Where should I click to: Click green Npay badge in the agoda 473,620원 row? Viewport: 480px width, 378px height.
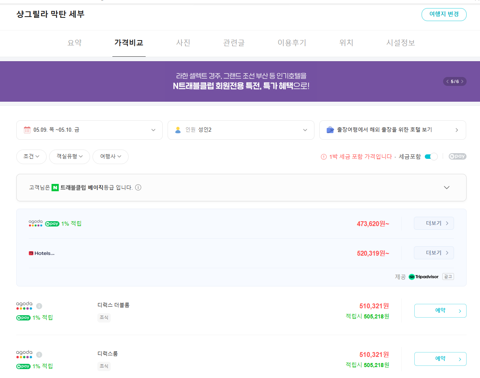coord(52,224)
